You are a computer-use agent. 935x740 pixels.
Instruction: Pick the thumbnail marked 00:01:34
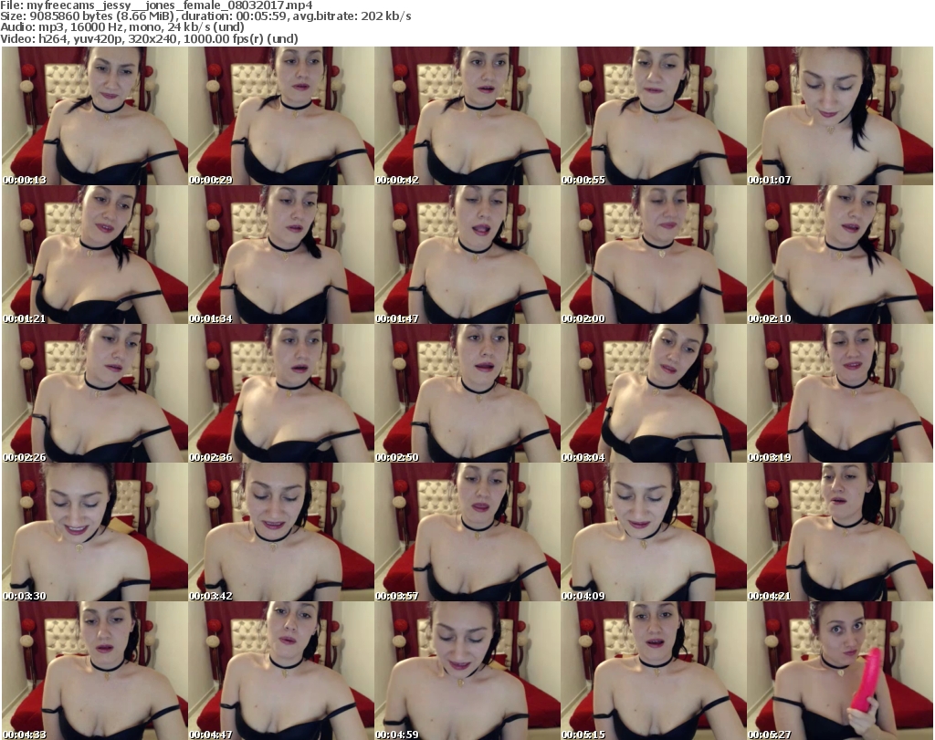281,255
